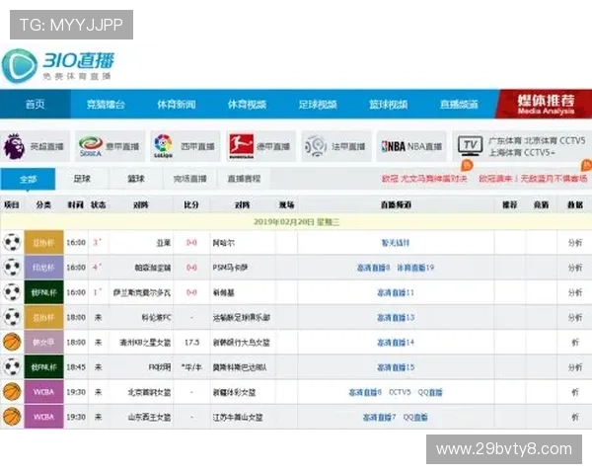Click soccer ball icon in 18:45 row
This screenshot has height=474, width=592.
(12, 367)
